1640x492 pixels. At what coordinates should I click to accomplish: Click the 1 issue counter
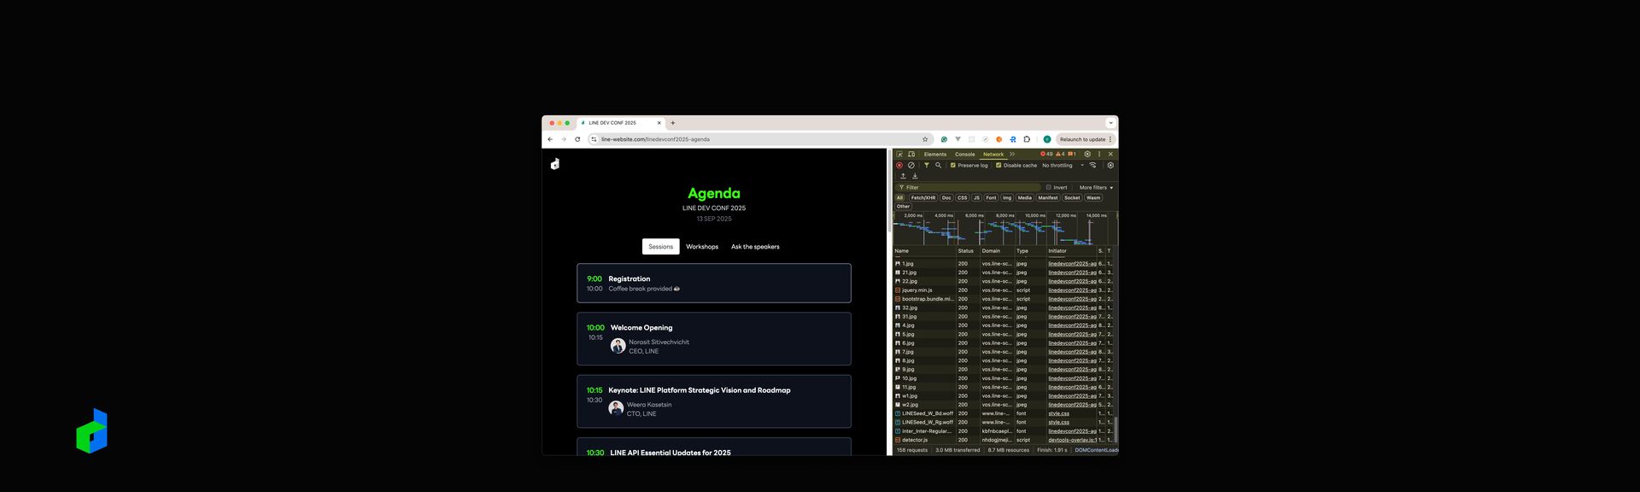pyautogui.click(x=1072, y=155)
